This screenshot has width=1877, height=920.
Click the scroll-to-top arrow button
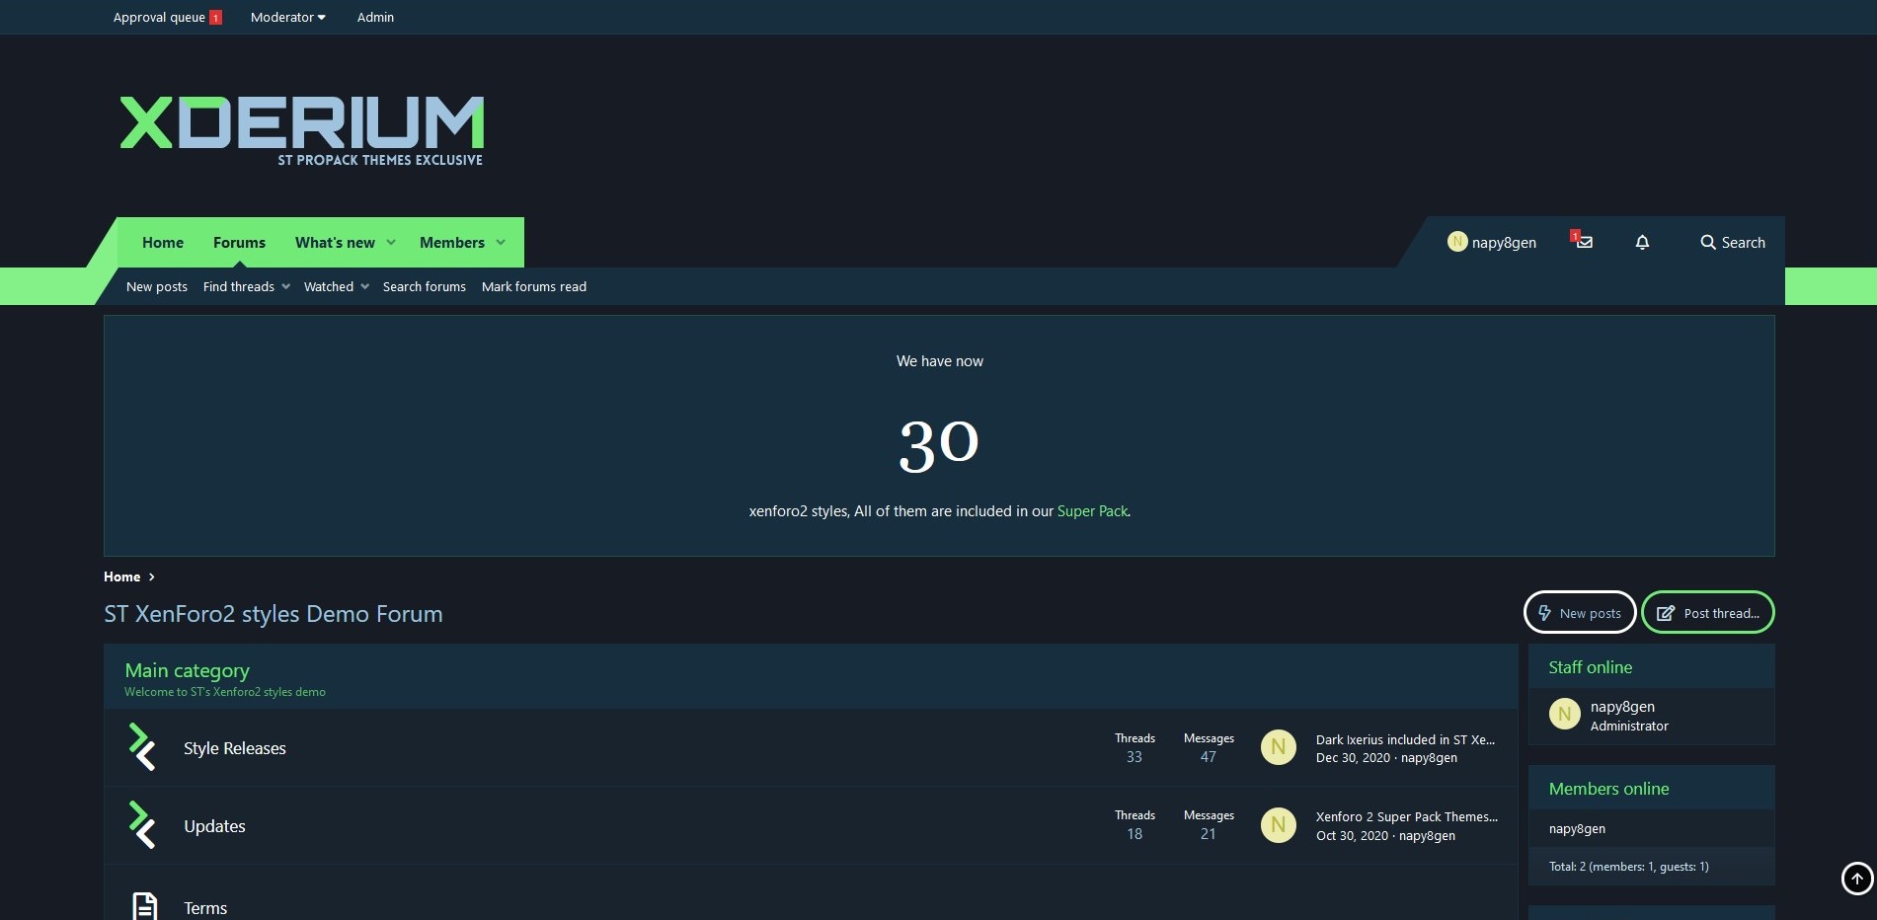click(x=1857, y=878)
